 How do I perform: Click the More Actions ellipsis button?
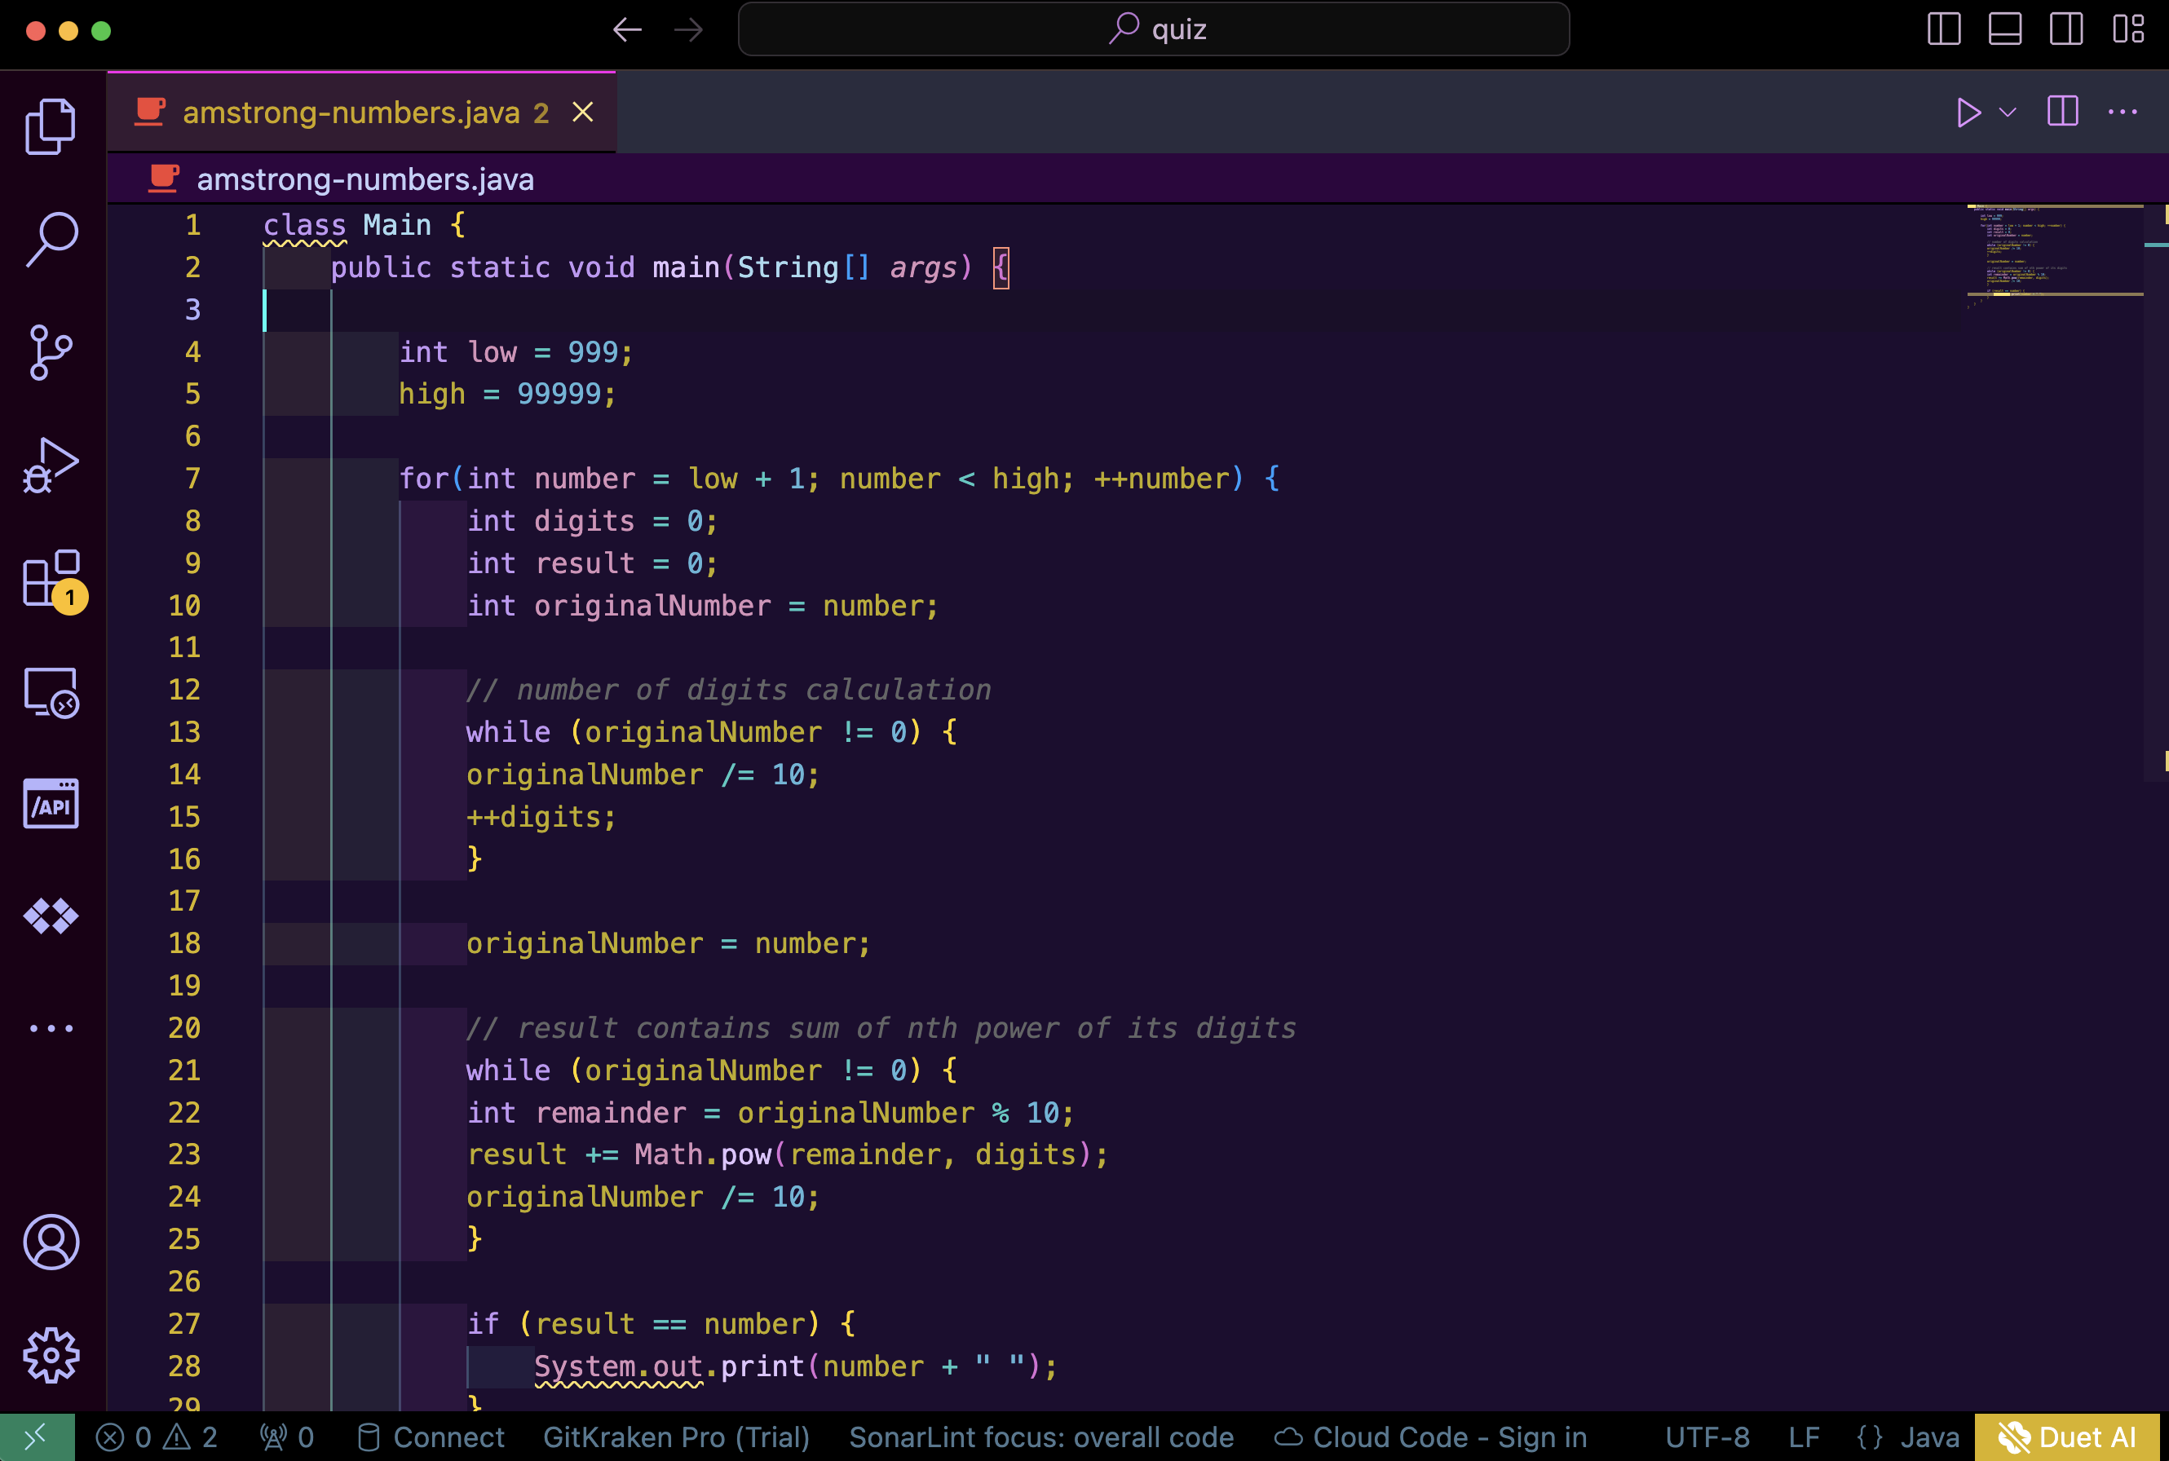pyautogui.click(x=2125, y=111)
